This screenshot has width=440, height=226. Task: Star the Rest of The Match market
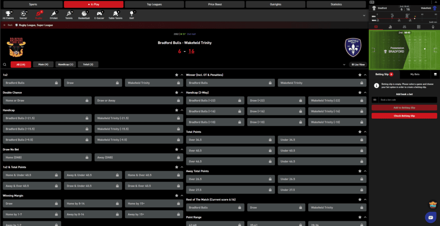click(x=360, y=200)
